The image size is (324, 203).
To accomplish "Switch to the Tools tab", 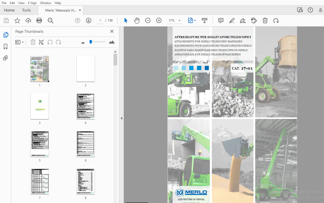I will click(x=26, y=10).
